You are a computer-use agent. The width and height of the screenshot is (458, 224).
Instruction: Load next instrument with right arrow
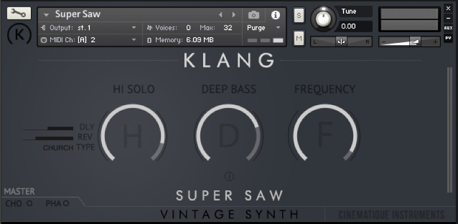[234, 15]
